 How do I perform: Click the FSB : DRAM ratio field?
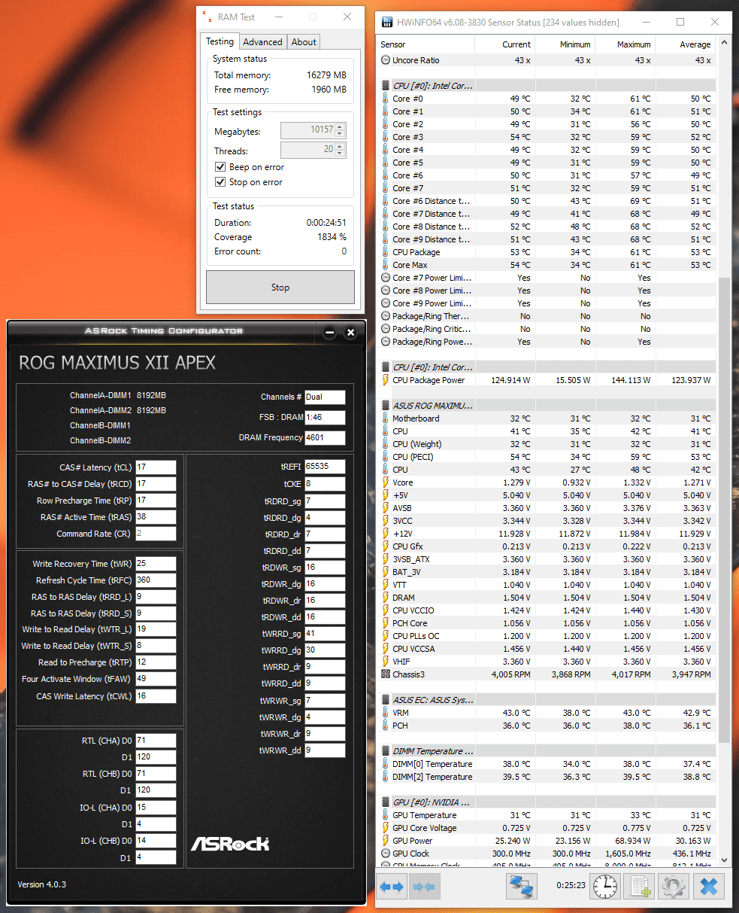325,417
